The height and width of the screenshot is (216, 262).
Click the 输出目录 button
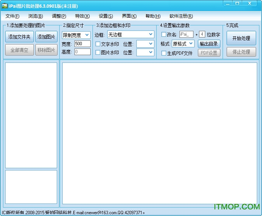point(209,44)
